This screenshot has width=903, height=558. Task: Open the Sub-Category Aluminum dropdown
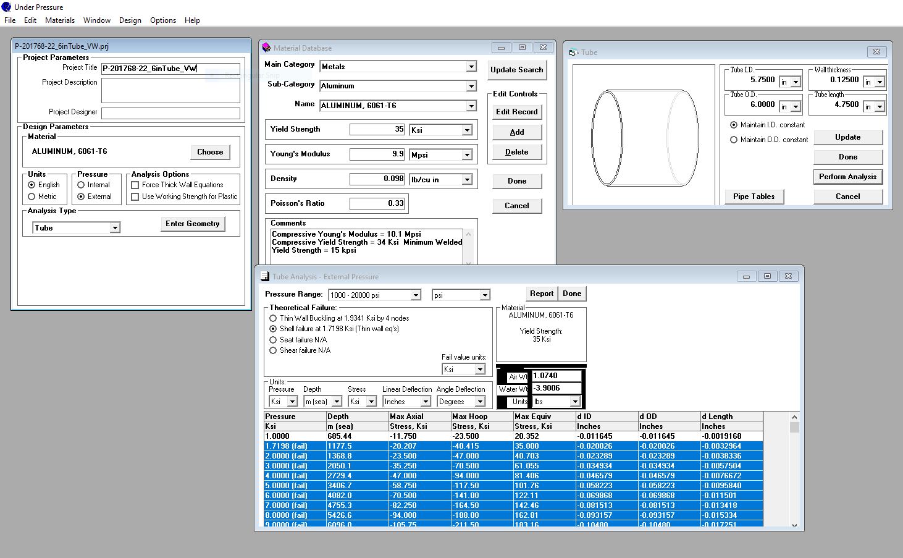[x=471, y=86]
